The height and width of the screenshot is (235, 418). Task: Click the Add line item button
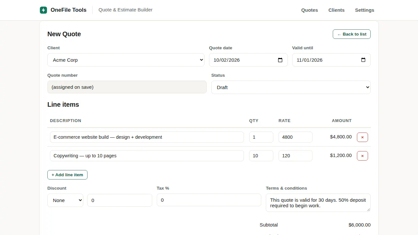click(x=67, y=175)
